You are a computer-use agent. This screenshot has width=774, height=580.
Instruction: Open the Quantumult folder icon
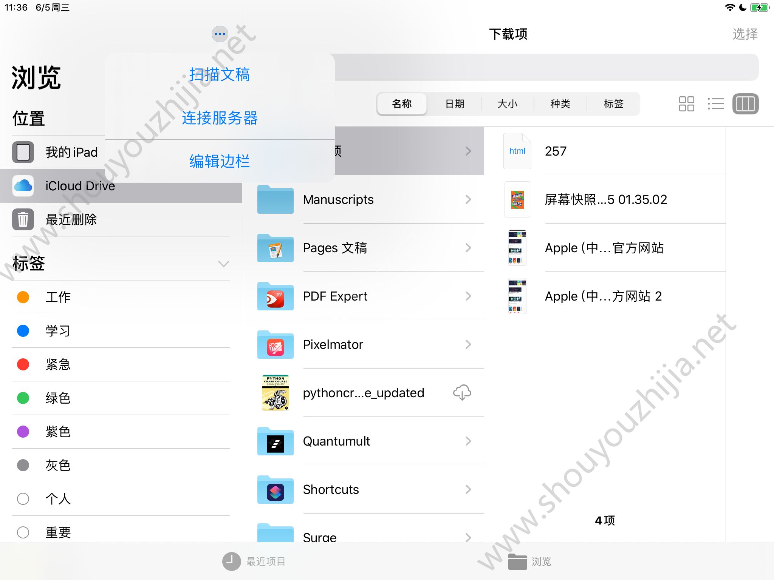pos(276,441)
